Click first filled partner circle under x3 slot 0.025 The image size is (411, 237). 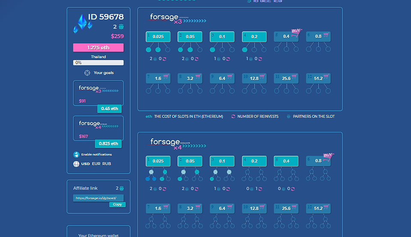click(148, 50)
